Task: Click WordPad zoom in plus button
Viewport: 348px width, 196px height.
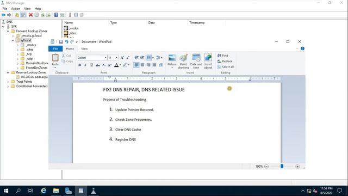Action: click(297, 167)
